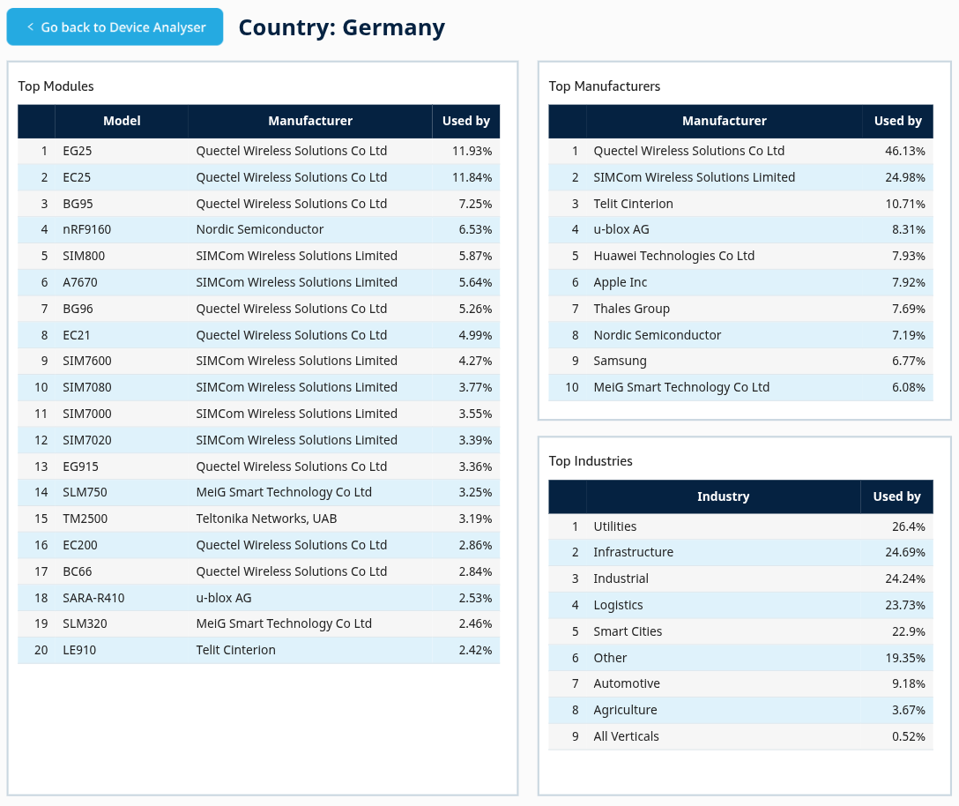Click the SIM7020 model entry
This screenshot has height=806, width=959.
coord(87,440)
